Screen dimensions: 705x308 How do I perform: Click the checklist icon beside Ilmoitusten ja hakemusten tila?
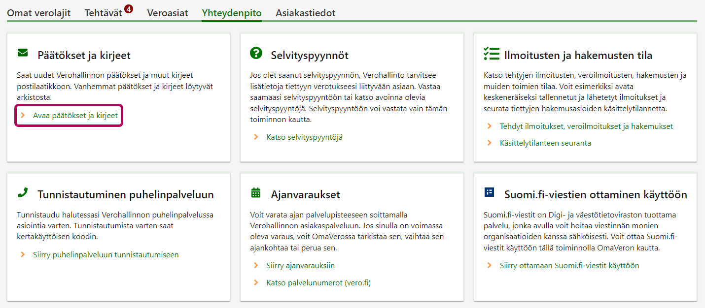(489, 54)
